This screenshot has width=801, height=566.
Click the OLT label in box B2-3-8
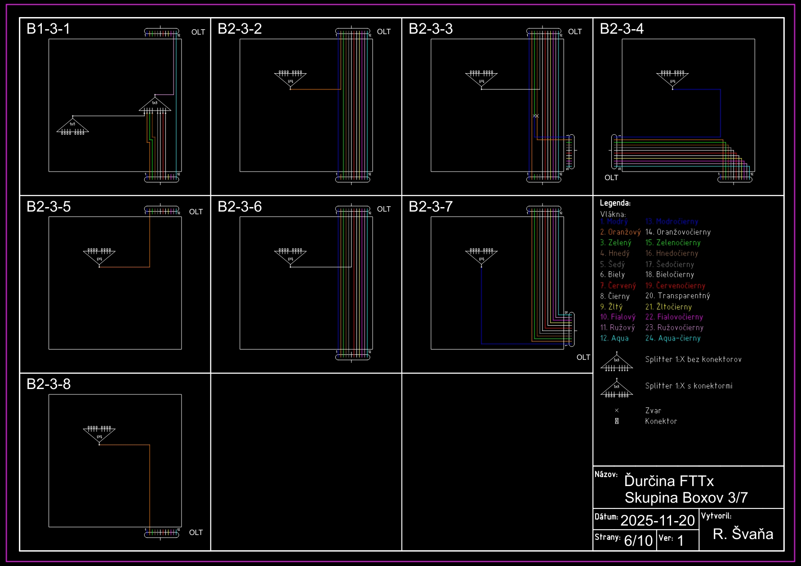(x=196, y=532)
